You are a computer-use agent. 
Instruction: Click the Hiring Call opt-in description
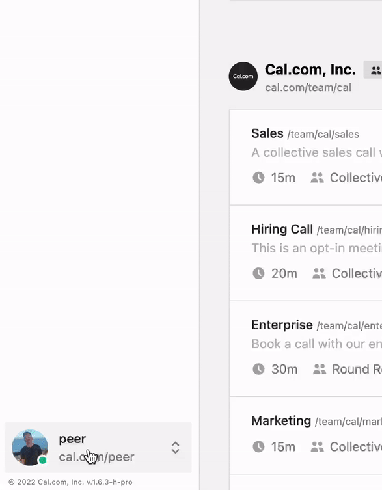coord(316,248)
